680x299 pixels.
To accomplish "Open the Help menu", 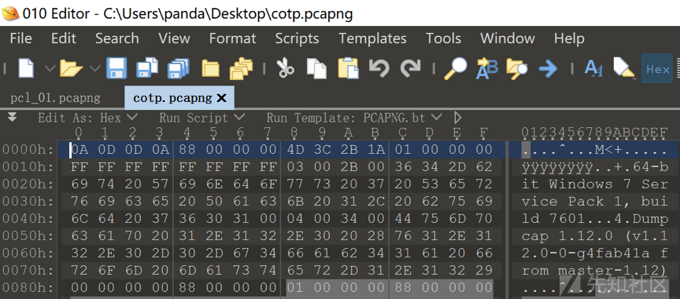I will (569, 38).
